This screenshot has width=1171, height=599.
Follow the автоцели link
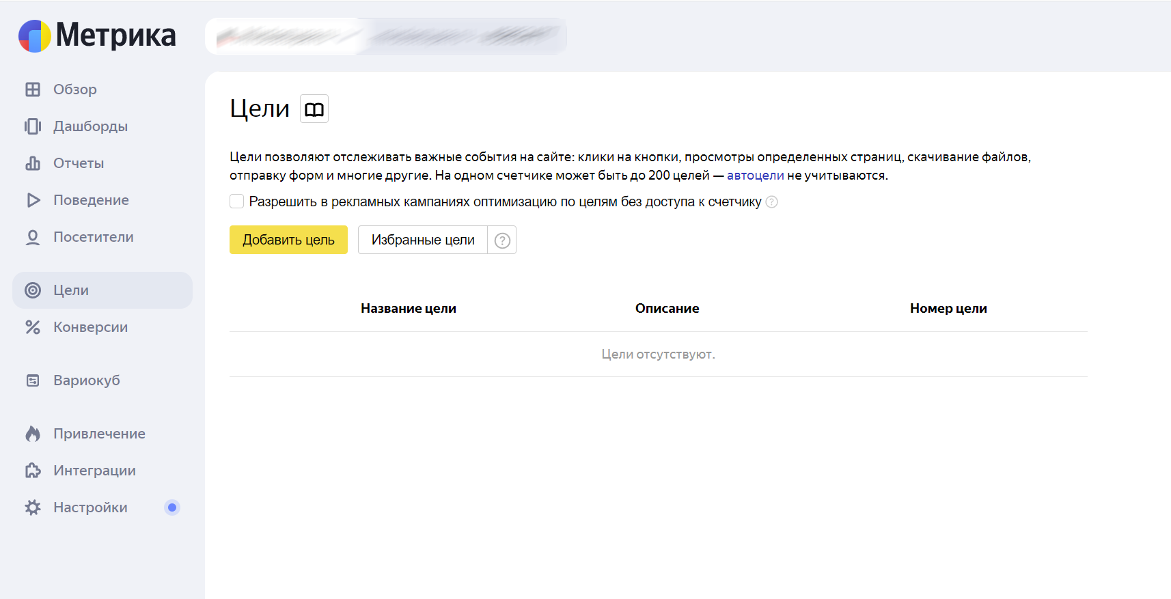(x=755, y=176)
